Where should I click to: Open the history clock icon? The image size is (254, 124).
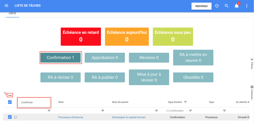click(x=217, y=6)
